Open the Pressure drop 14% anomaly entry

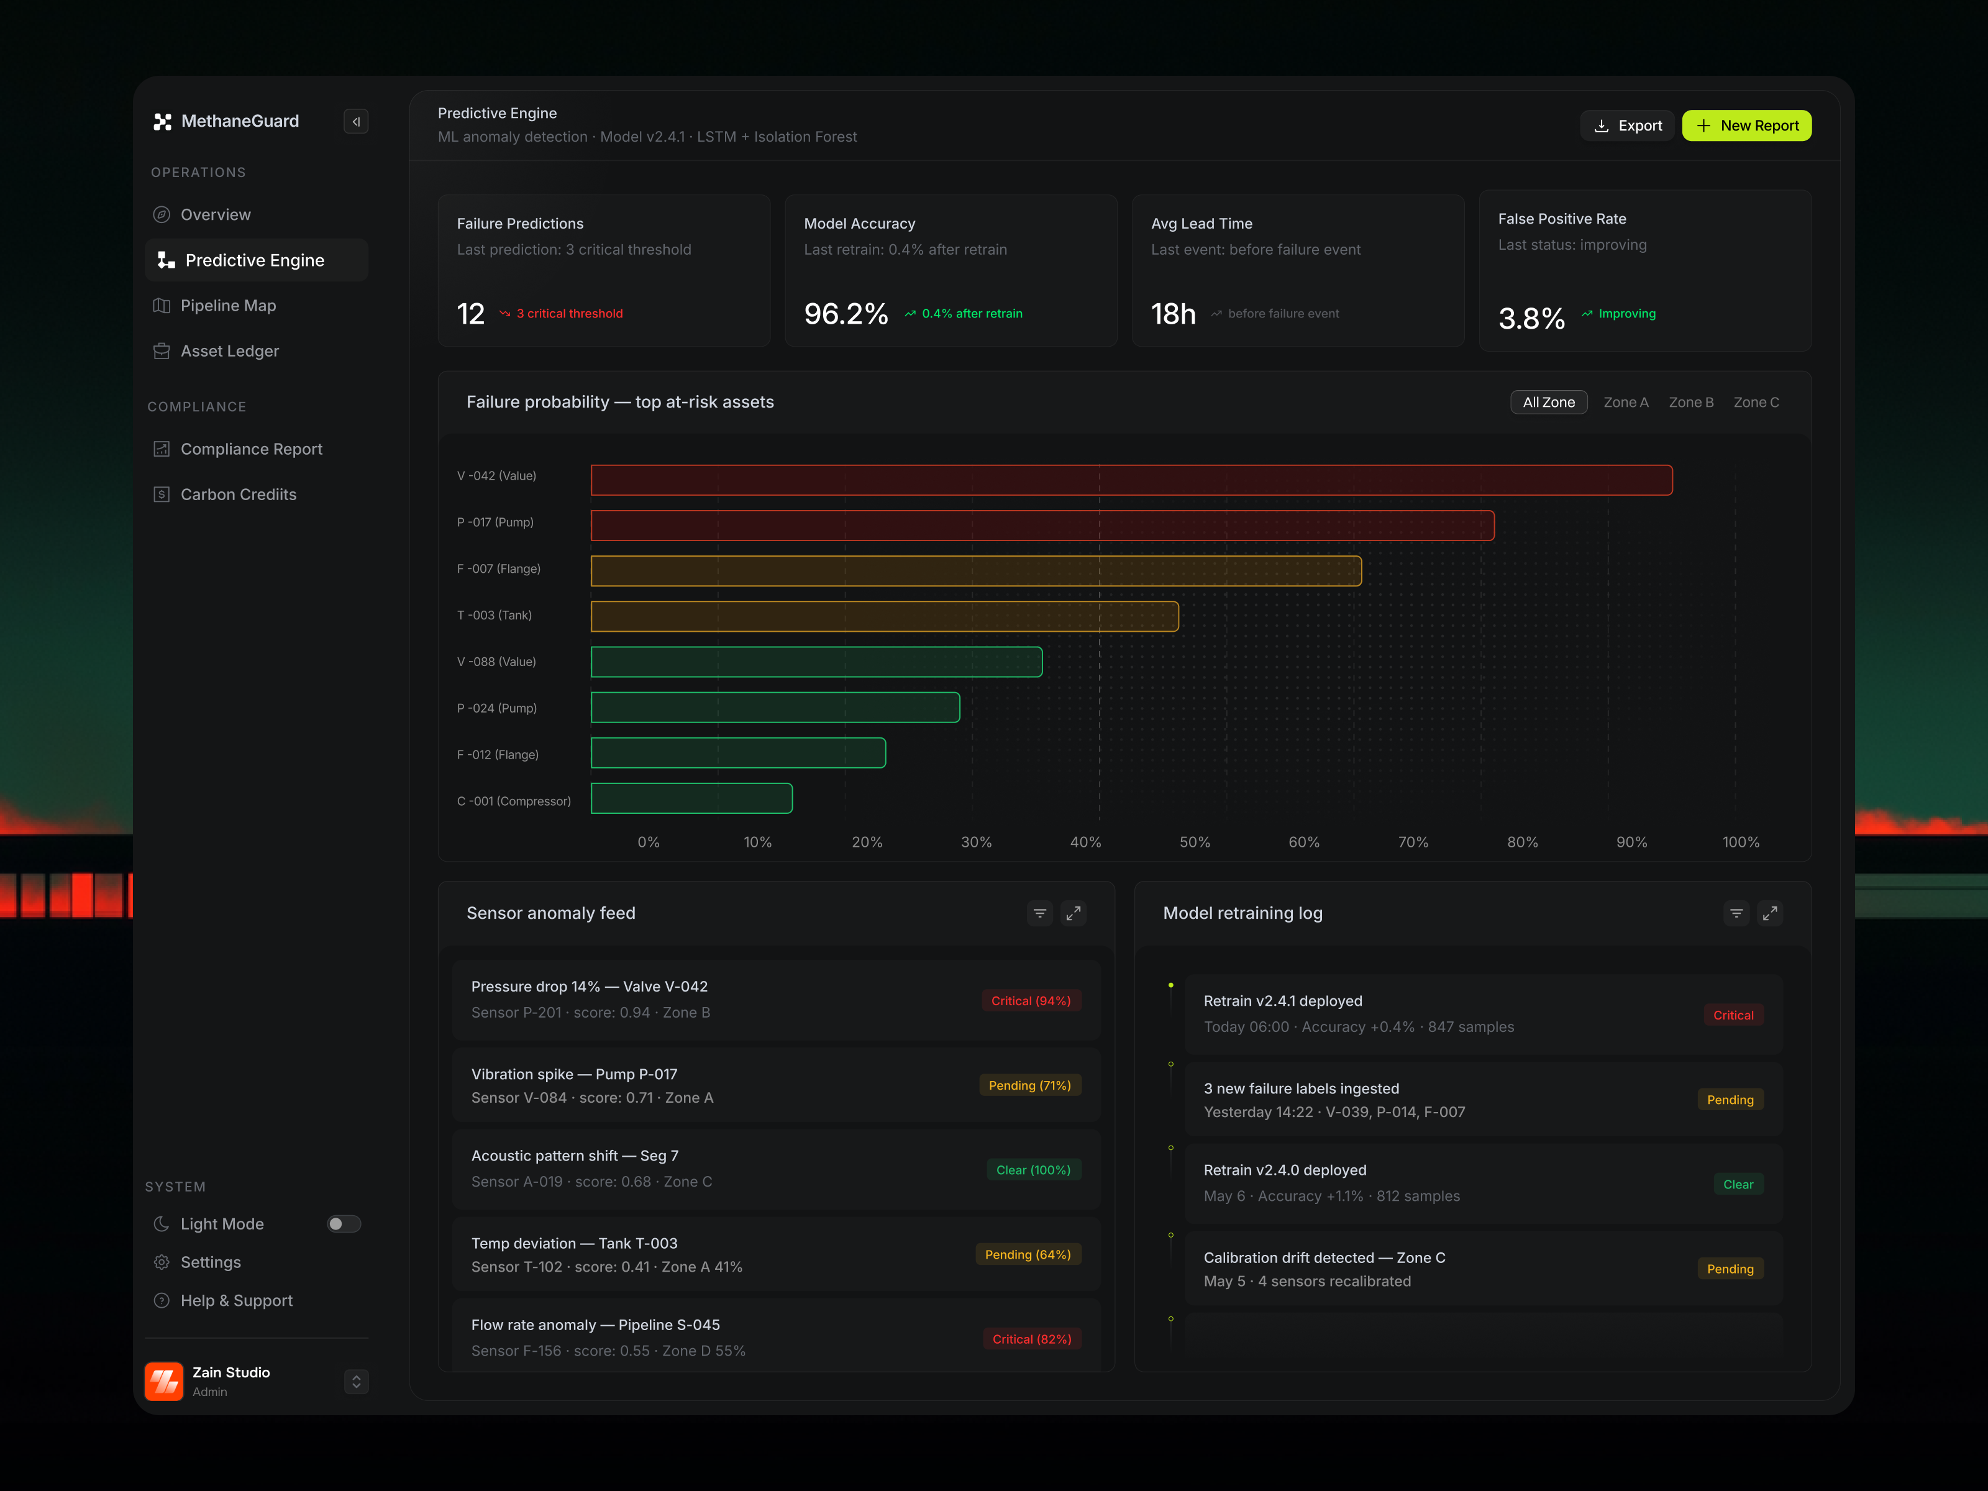pyautogui.click(x=777, y=1000)
